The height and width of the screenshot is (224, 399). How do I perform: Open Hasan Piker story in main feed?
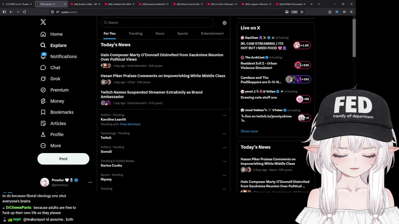163,76
